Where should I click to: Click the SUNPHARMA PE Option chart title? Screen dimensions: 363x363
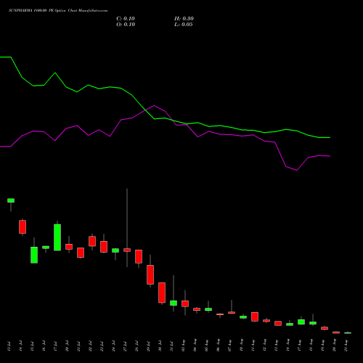coord(58,11)
